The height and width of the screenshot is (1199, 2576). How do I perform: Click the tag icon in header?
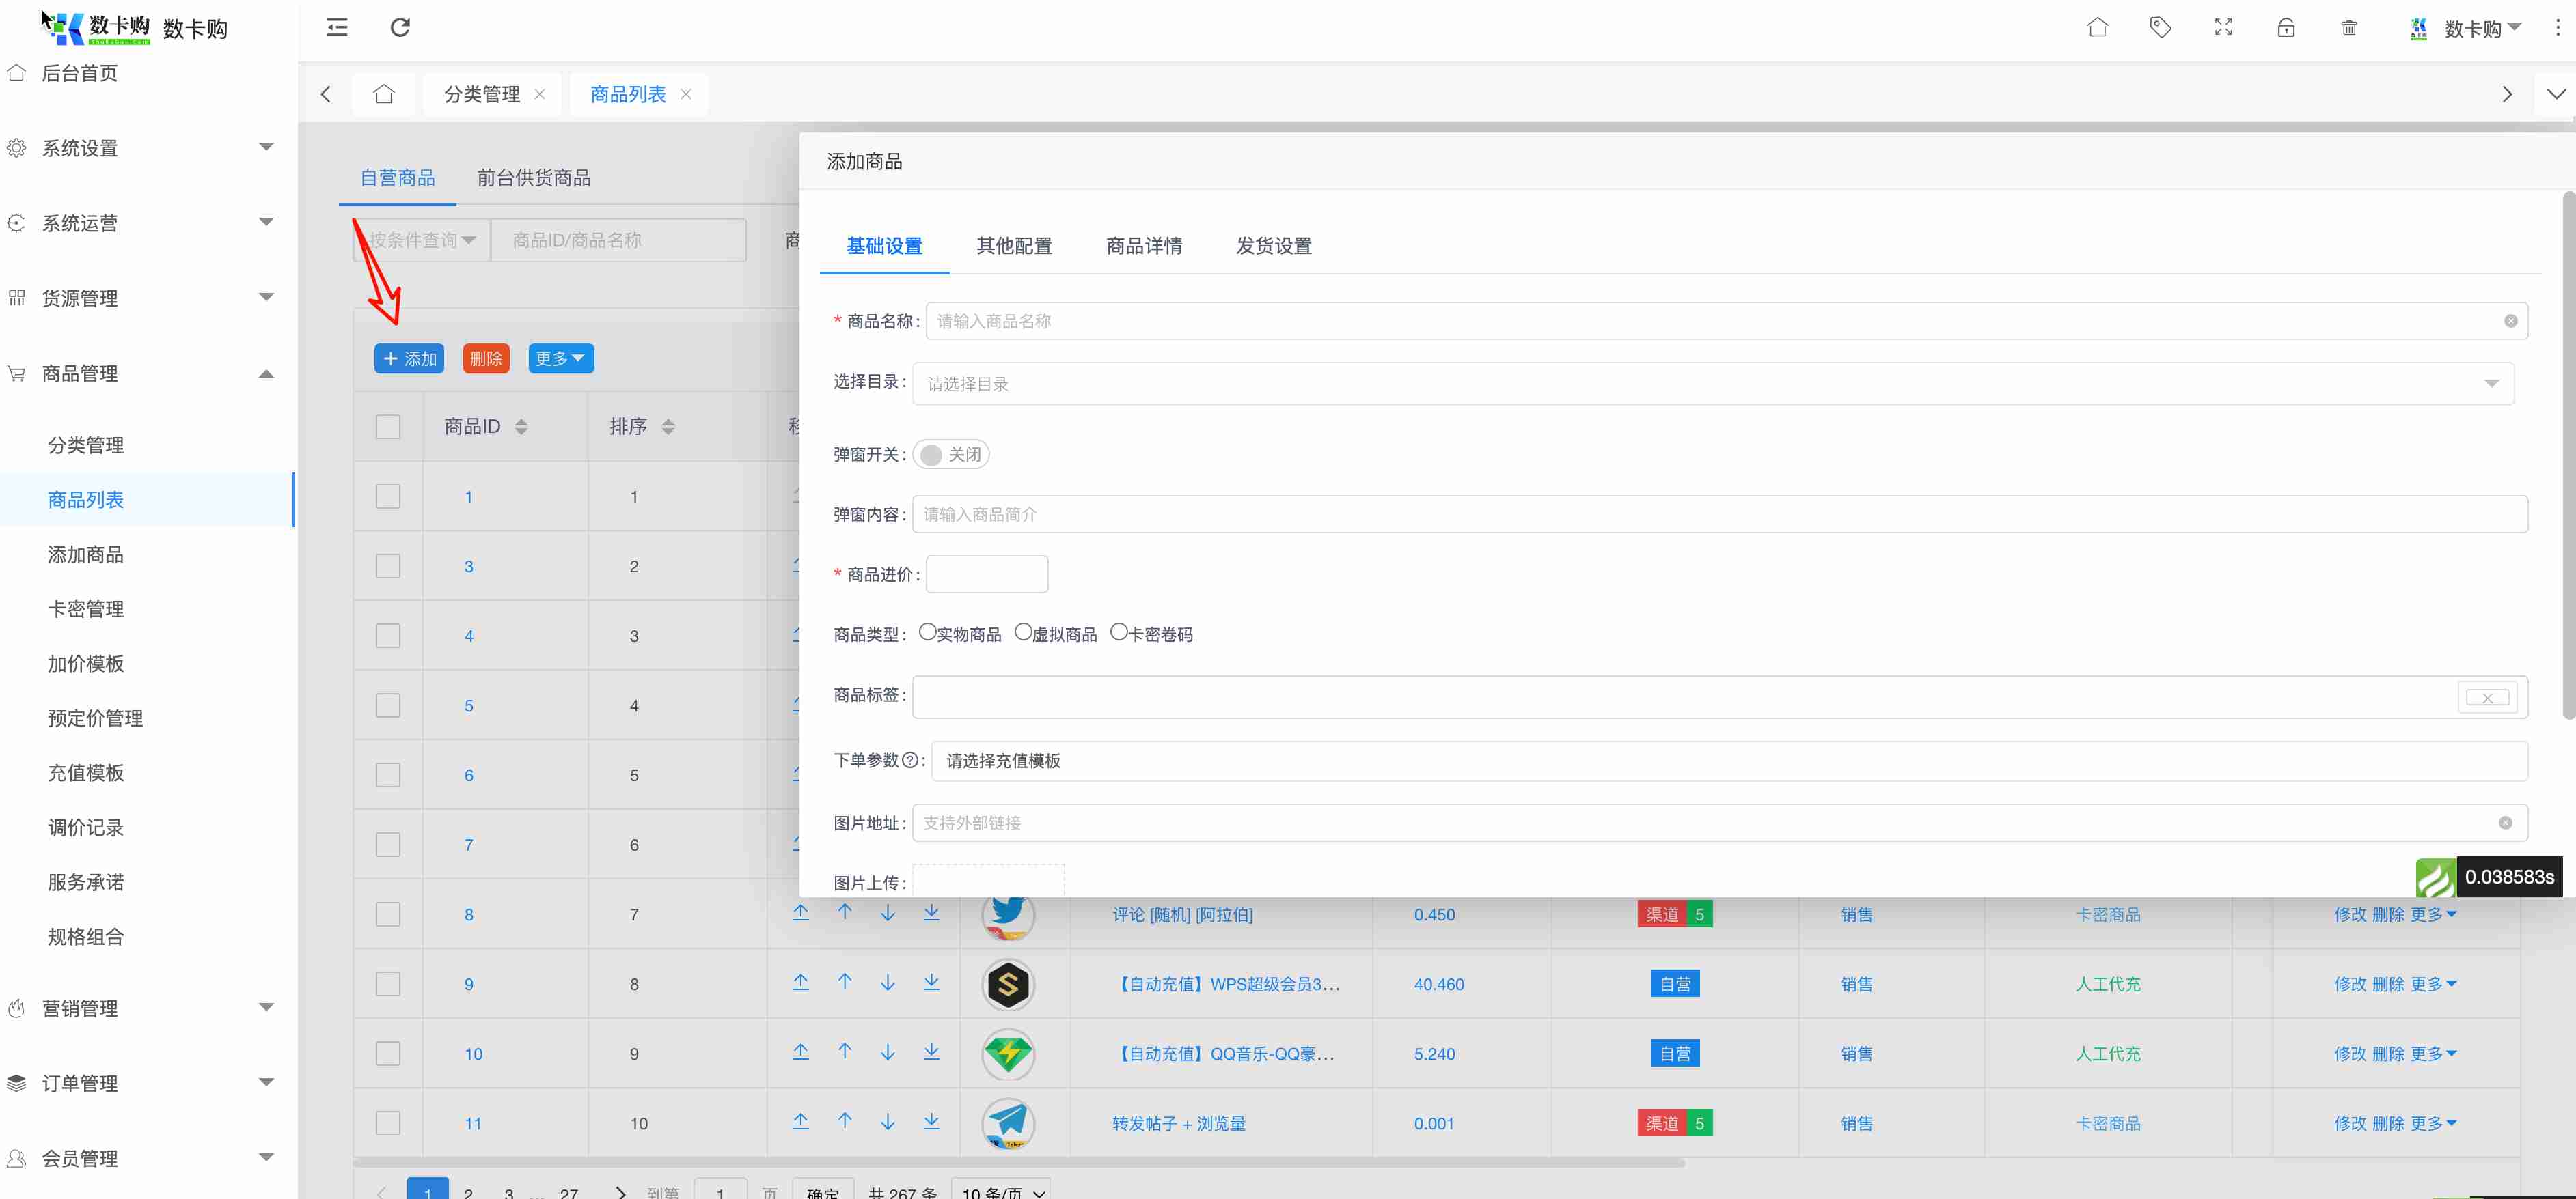2160,27
